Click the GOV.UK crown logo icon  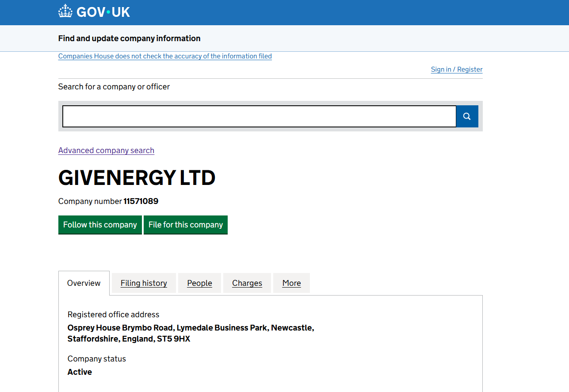pyautogui.click(x=65, y=12)
